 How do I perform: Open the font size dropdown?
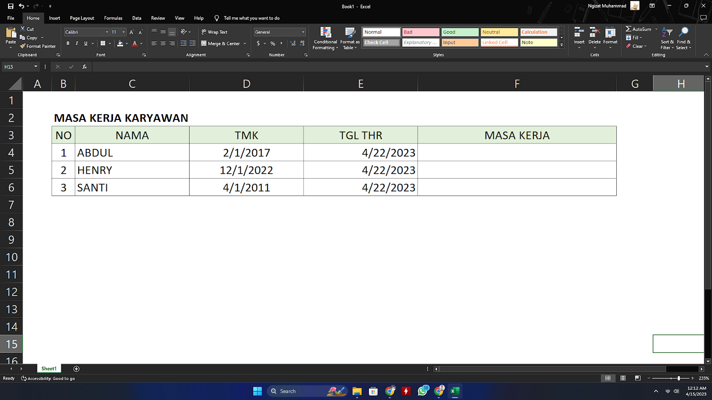coord(124,32)
